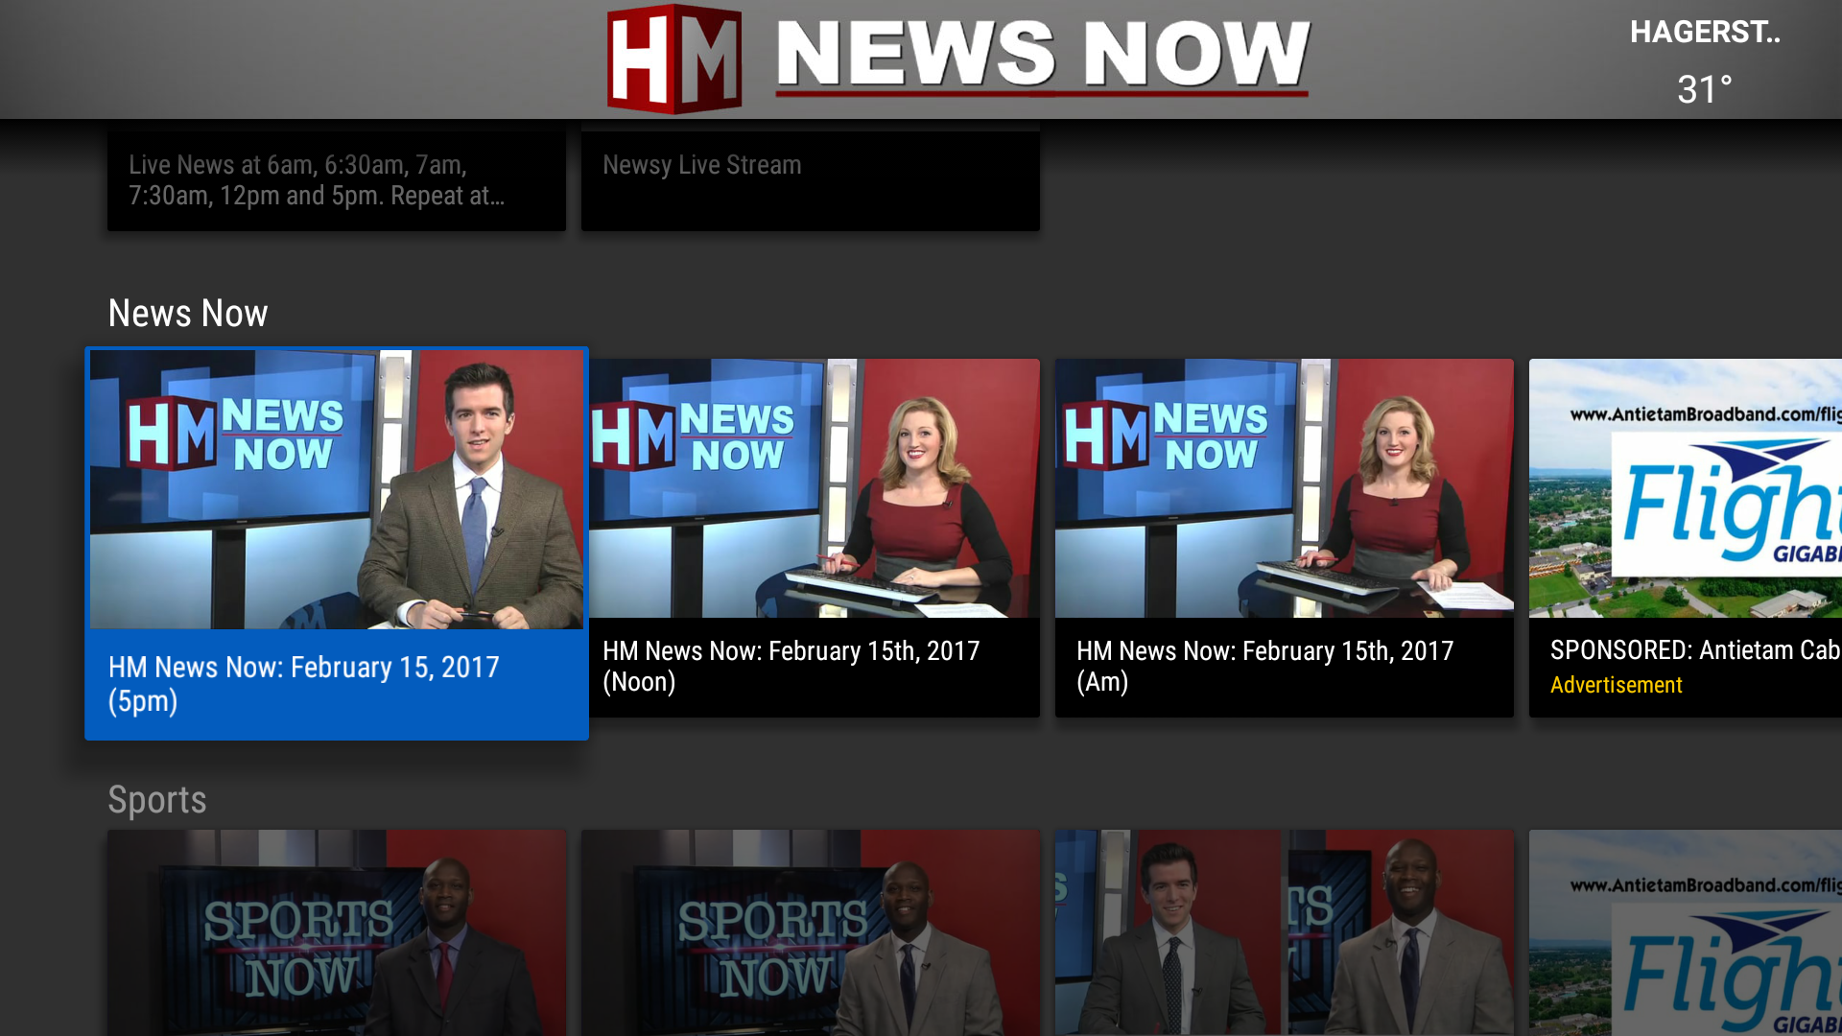Play the first Sports Now video
1842x1036 pixels.
click(336, 932)
